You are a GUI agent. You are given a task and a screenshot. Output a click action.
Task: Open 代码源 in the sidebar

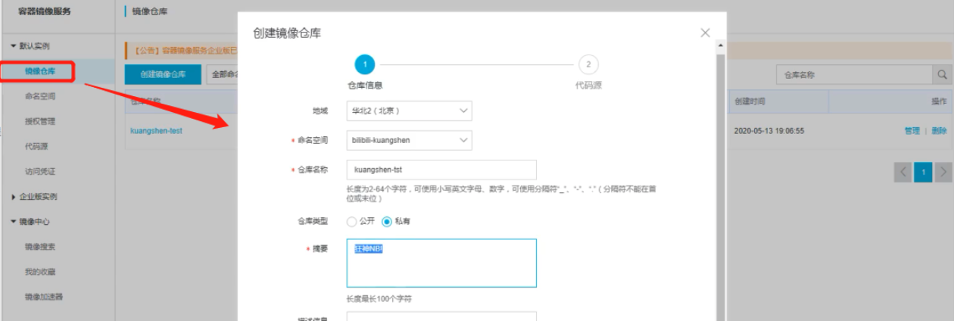pyautogui.click(x=36, y=146)
